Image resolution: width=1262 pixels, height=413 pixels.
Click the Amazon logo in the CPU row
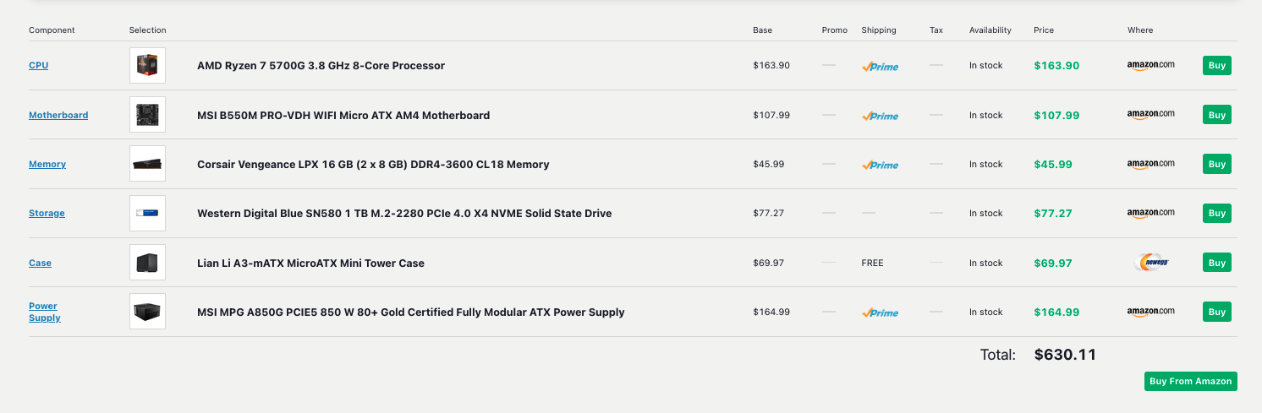[x=1150, y=65]
